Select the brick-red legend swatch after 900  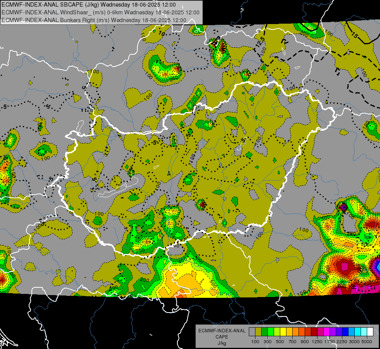(308, 332)
